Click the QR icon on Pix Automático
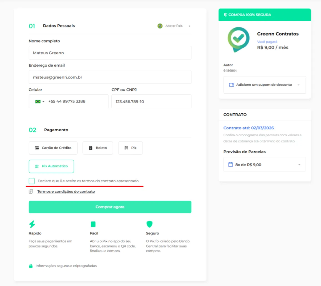Image resolution: width=321 pixels, height=286 pixels. point(37,166)
